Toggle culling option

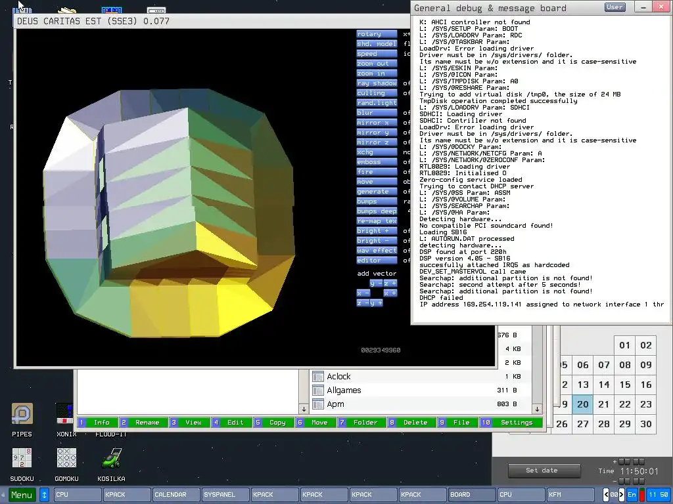point(377,93)
